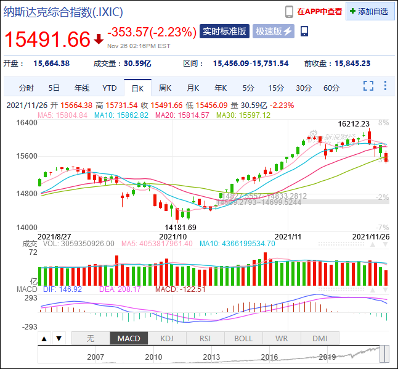398x369 pixels.
Task: Click the DIF: 146.92 label
Action: [62, 289]
